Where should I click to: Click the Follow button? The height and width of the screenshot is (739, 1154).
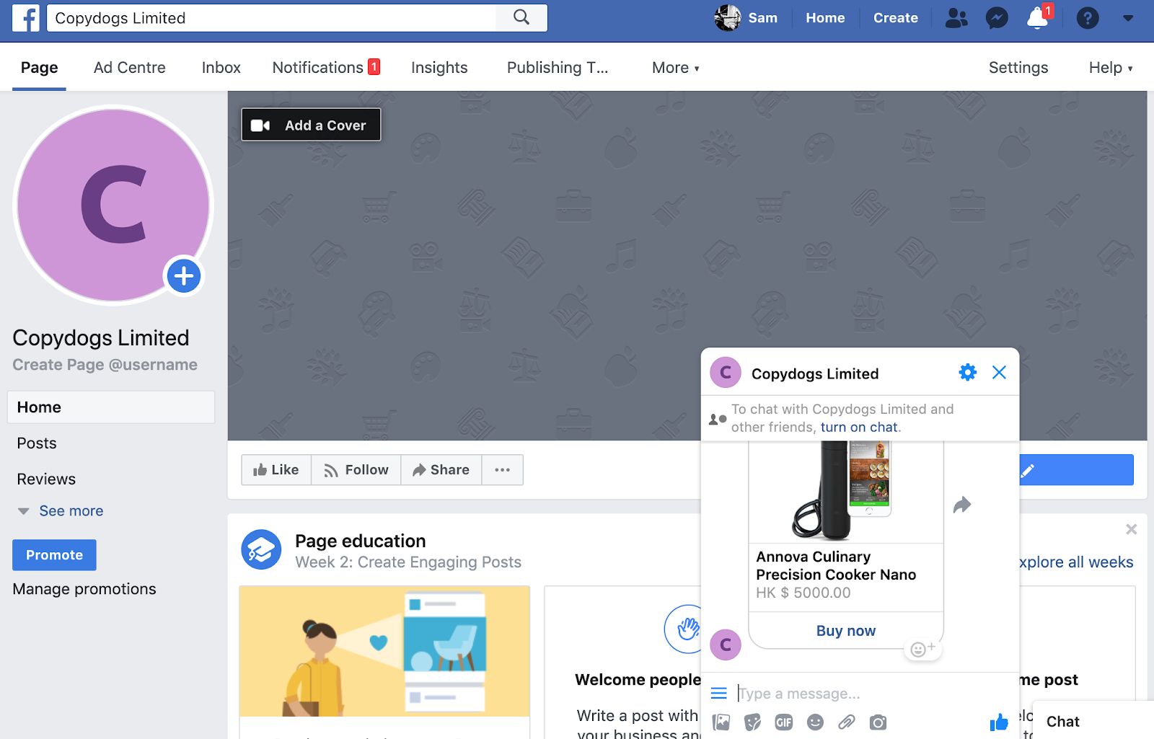pos(356,470)
